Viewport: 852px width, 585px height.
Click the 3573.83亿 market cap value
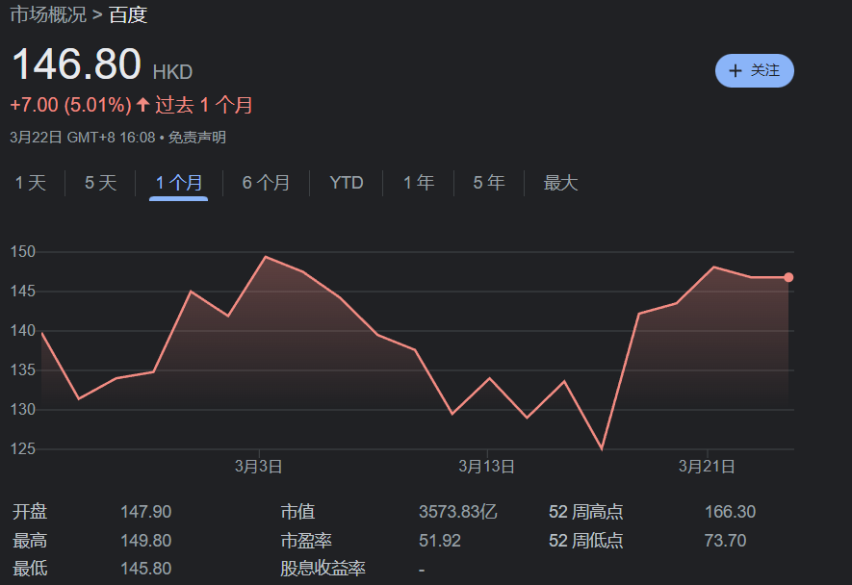coord(457,512)
